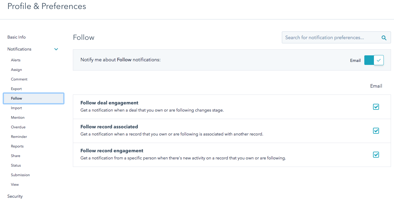Screen dimensions: 394x204
Task: Collapse the Notifications section chevron
Action: pyautogui.click(x=56, y=49)
